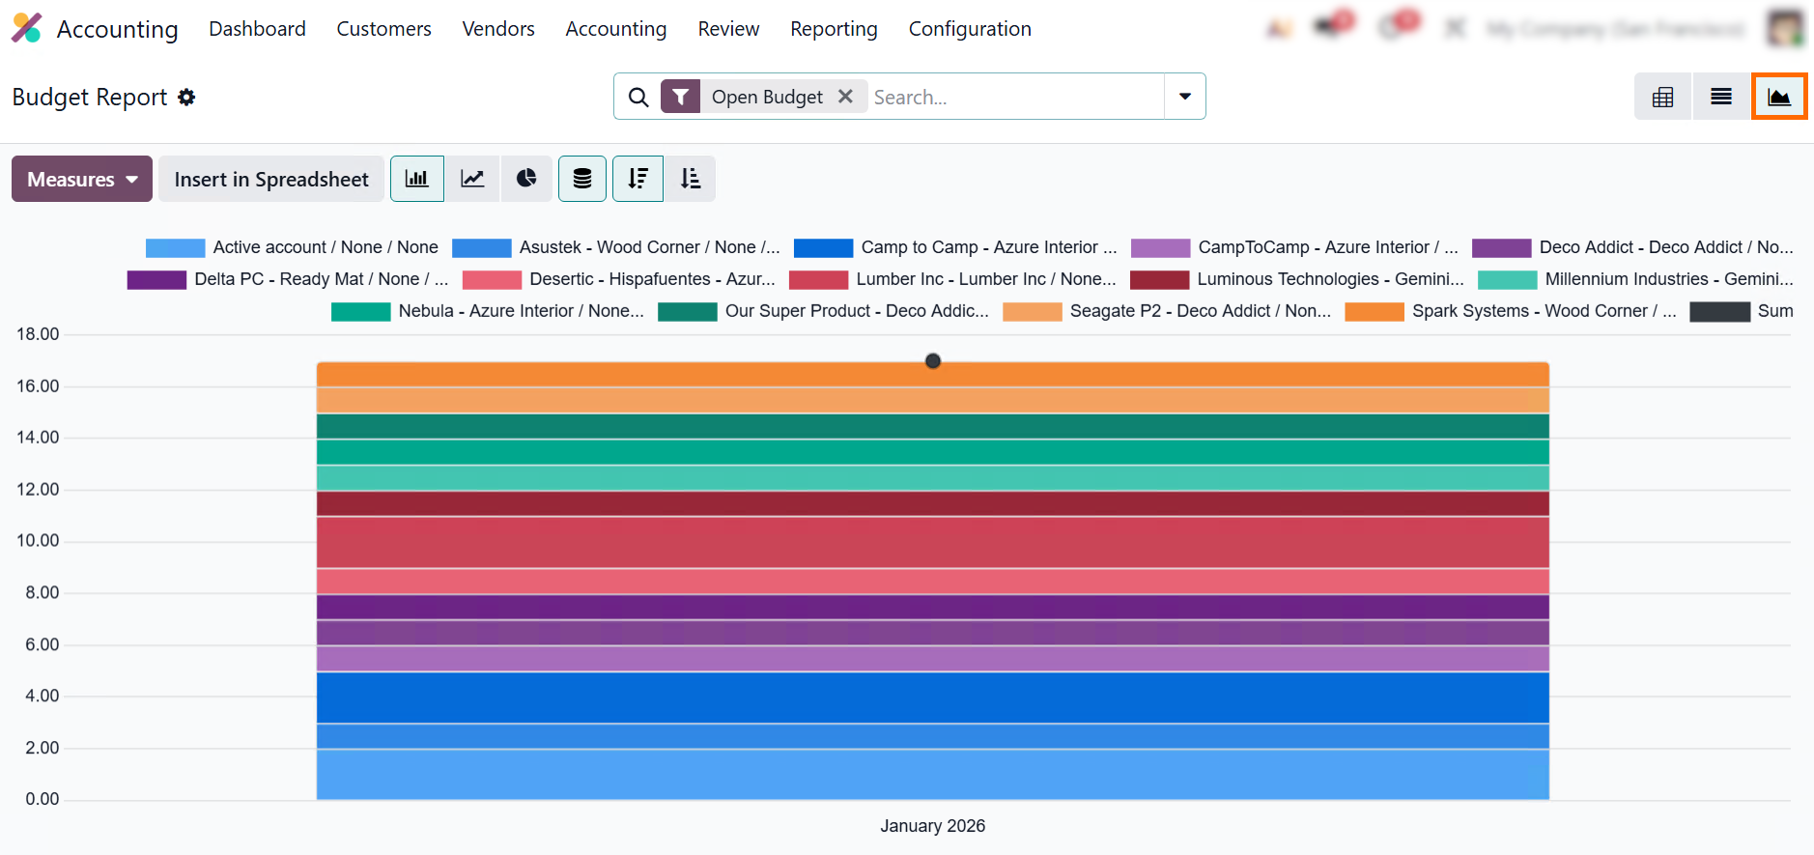Screen dimensions: 1814x855
Task: Open the Vendors menu
Action: 497,29
